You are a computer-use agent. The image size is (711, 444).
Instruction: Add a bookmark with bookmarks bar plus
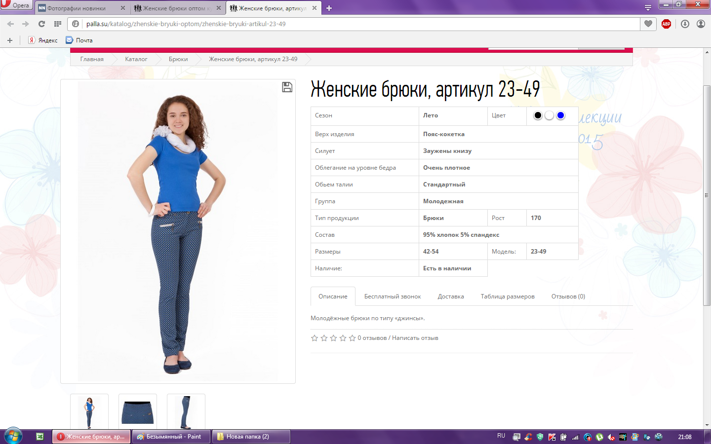[x=10, y=40]
